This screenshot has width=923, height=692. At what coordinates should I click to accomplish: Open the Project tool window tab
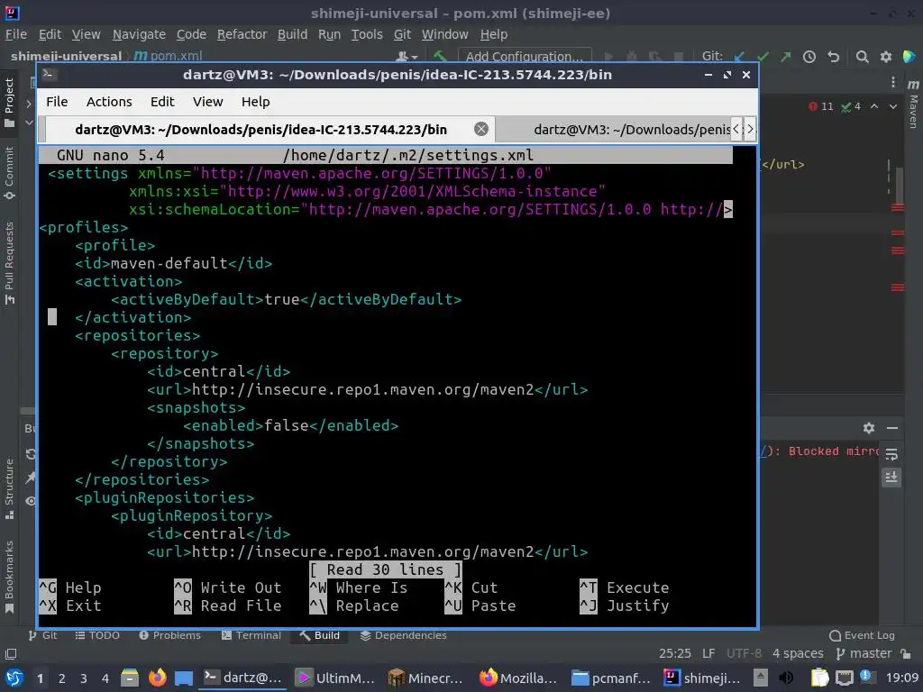click(9, 103)
